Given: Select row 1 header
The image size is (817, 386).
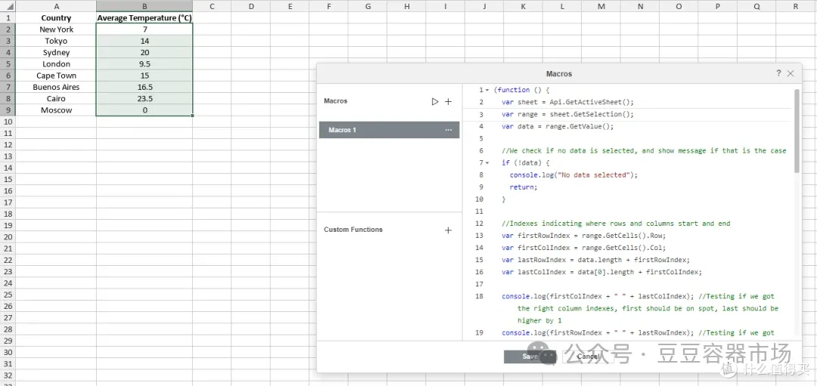Looking at the screenshot, I should pos(8,17).
